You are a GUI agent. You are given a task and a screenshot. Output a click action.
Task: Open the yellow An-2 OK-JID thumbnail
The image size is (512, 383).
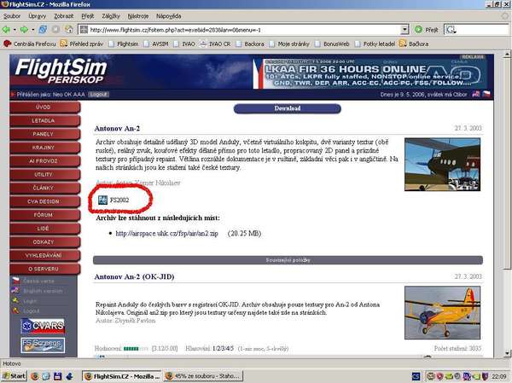point(442,313)
